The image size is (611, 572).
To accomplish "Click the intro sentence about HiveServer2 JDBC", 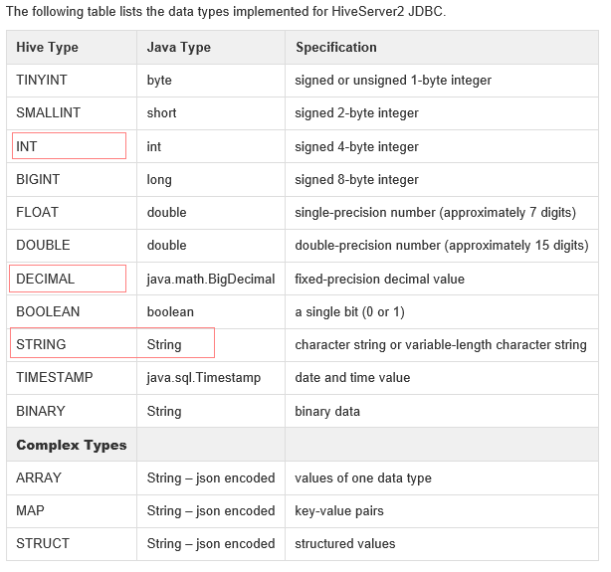I will coord(226,12).
